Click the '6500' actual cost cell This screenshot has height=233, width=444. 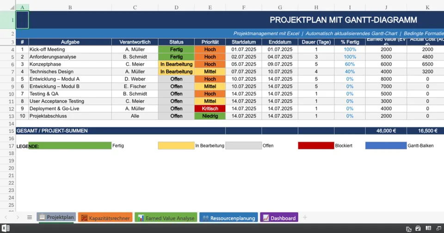(x=425, y=64)
